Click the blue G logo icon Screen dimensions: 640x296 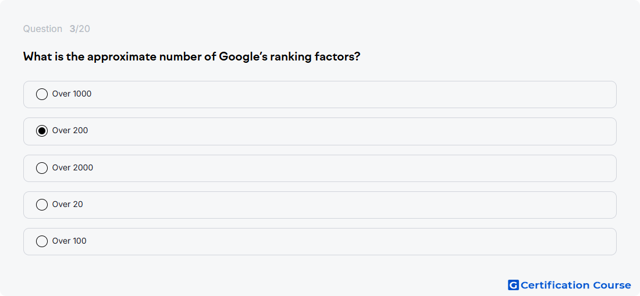[x=513, y=285]
